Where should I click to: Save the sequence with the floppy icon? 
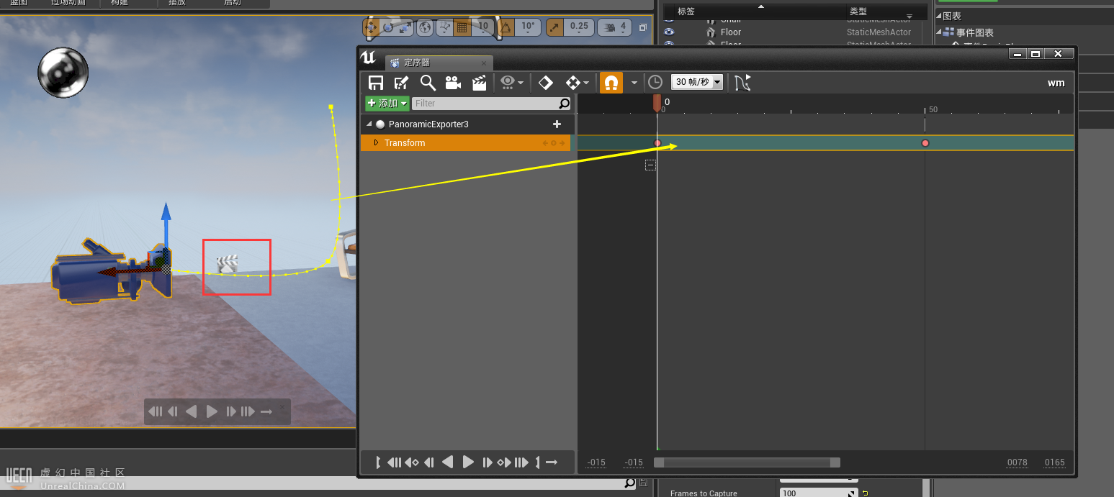[376, 83]
